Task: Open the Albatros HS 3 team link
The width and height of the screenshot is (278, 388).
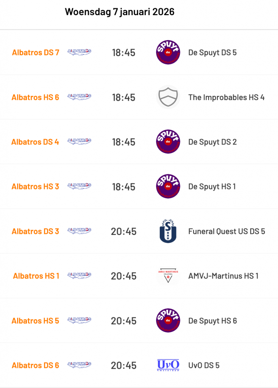Action: 35,187
